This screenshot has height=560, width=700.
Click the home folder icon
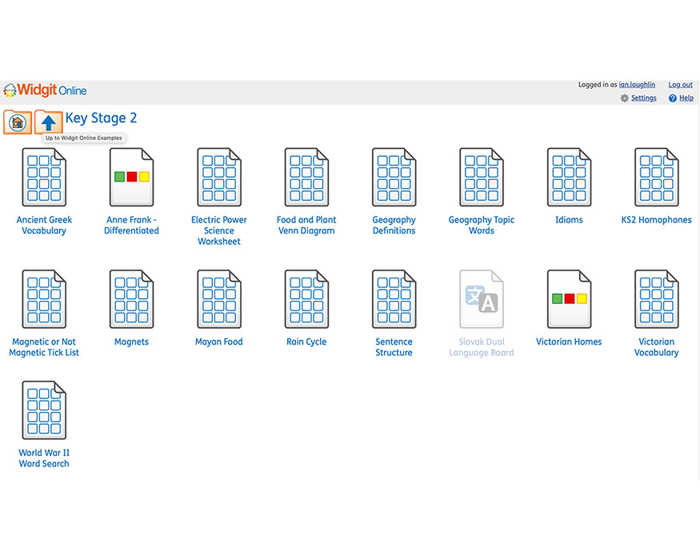(x=18, y=122)
